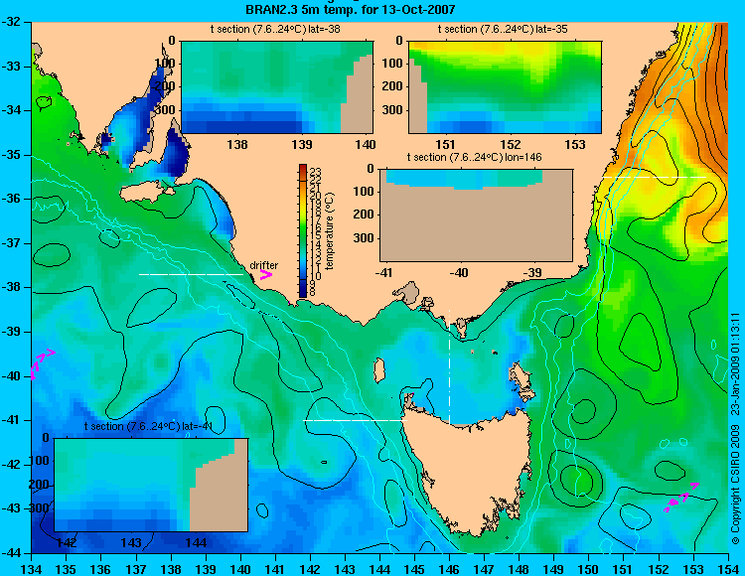
Task: Click the CSIRO 2009 copyright timestamp text
Action: tap(735, 428)
